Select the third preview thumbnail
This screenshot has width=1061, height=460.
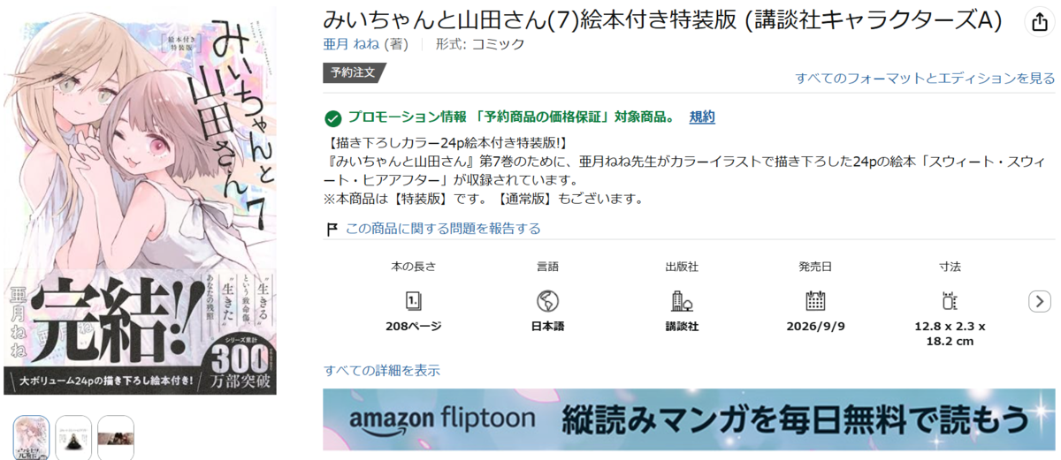(x=116, y=438)
